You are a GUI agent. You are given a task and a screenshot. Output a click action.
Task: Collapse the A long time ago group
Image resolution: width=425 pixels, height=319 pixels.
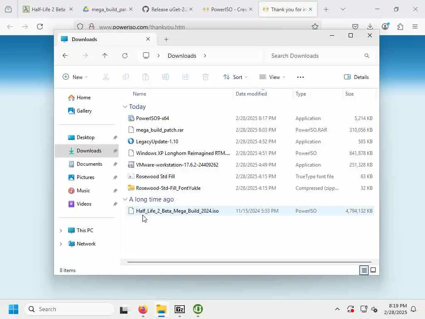(125, 199)
